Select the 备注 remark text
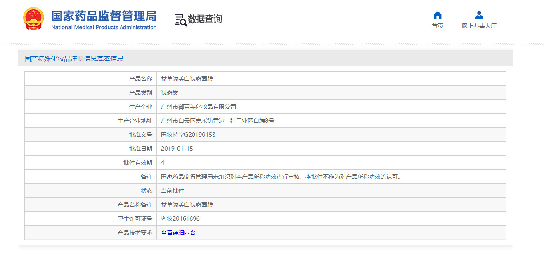The height and width of the screenshot is (254, 544). [281, 177]
